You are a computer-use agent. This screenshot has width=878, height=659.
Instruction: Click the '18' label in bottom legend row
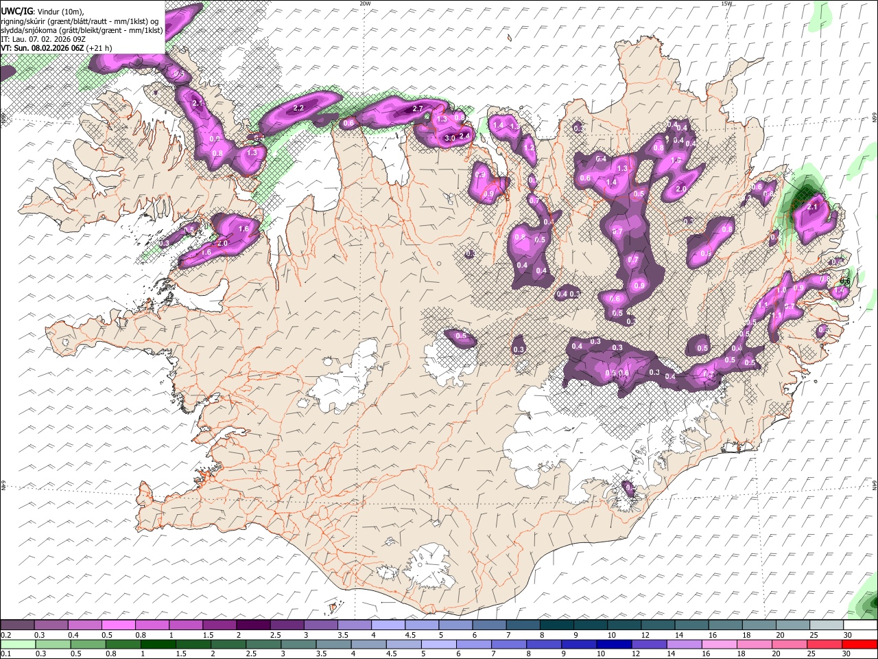pos(741,654)
